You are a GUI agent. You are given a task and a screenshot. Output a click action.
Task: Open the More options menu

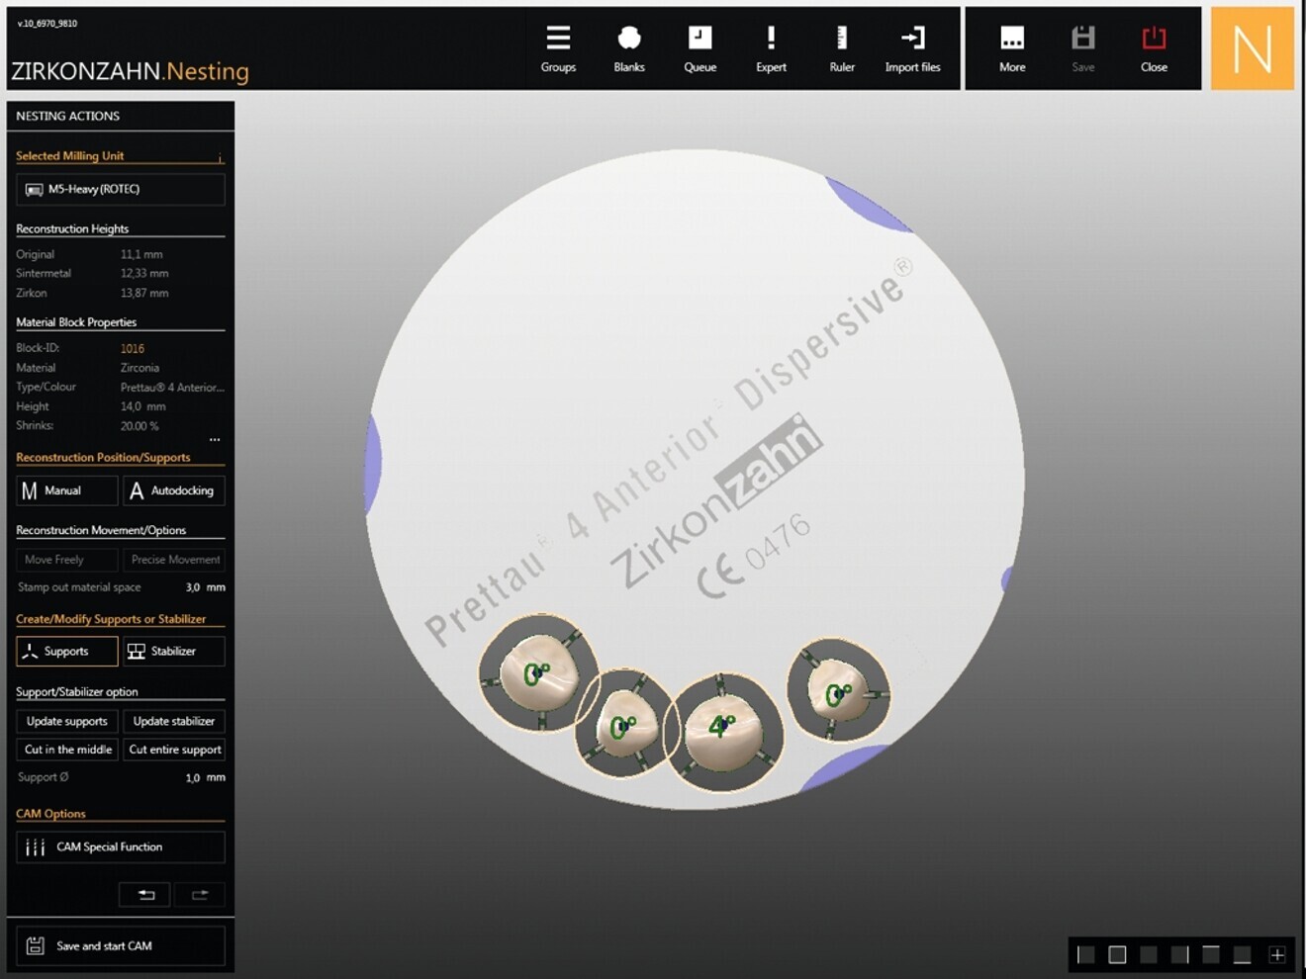click(x=1012, y=48)
